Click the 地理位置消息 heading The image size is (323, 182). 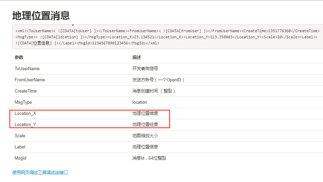[41, 16]
